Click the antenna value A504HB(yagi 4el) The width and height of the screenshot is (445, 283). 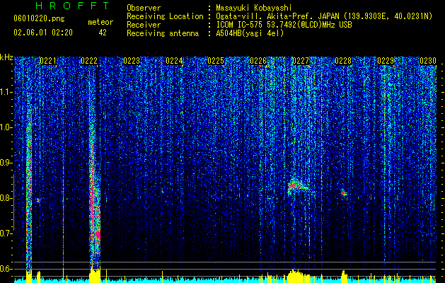[x=250, y=33]
